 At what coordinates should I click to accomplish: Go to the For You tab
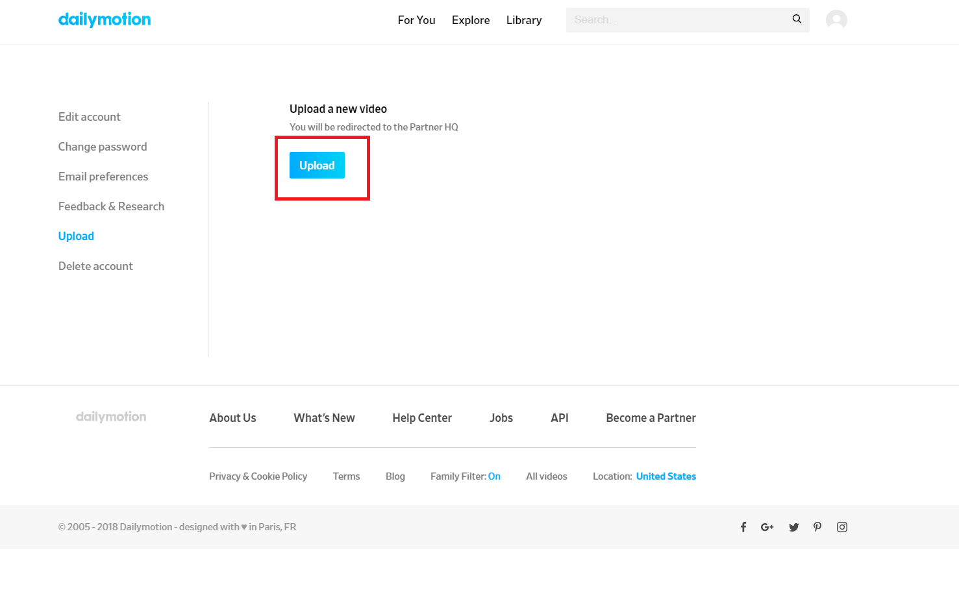[x=417, y=20]
